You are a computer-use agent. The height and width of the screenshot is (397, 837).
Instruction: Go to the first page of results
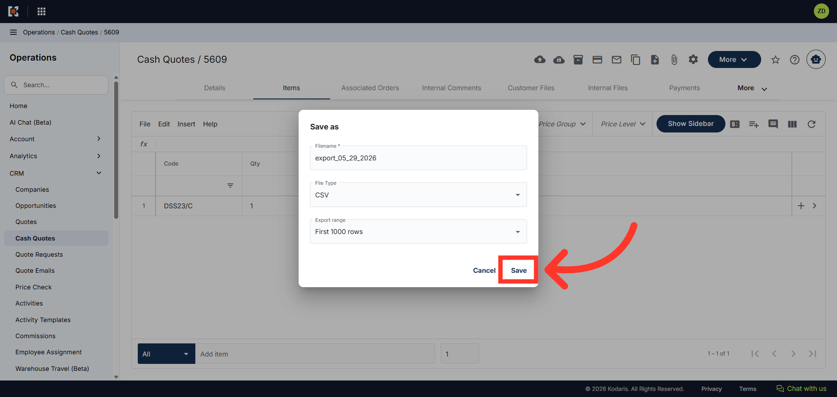[x=755, y=354]
